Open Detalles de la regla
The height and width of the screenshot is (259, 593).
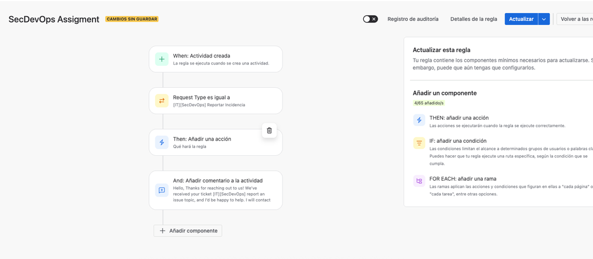click(474, 19)
